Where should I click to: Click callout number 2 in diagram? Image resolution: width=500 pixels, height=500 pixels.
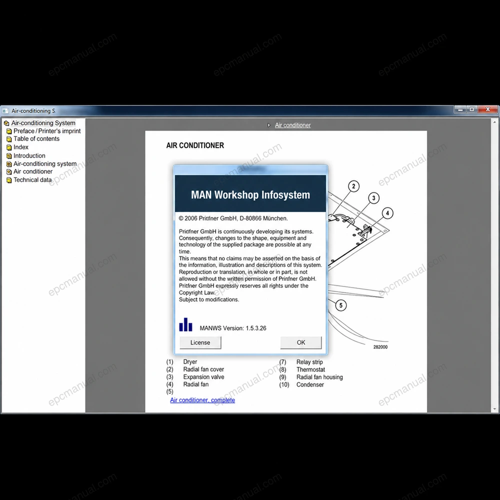(x=353, y=186)
